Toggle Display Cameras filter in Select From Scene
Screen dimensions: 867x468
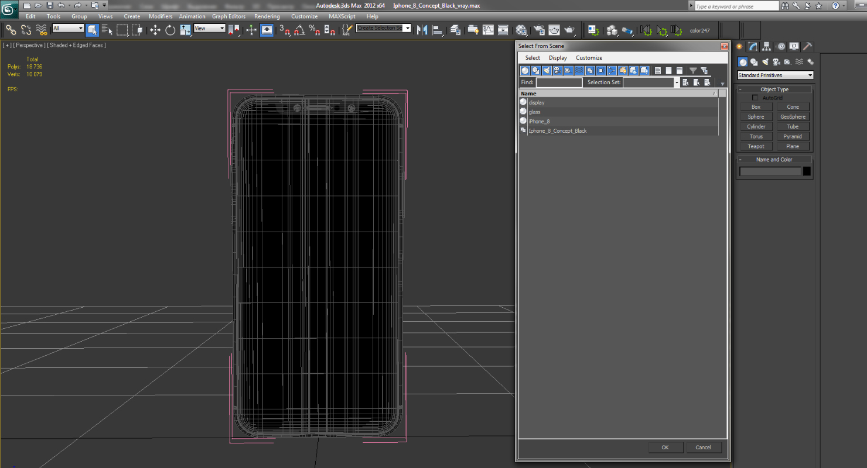pyautogui.click(x=557, y=71)
